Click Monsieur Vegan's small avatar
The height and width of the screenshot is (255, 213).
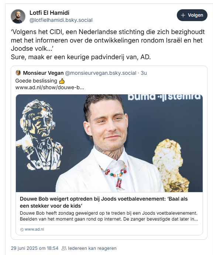[18, 73]
